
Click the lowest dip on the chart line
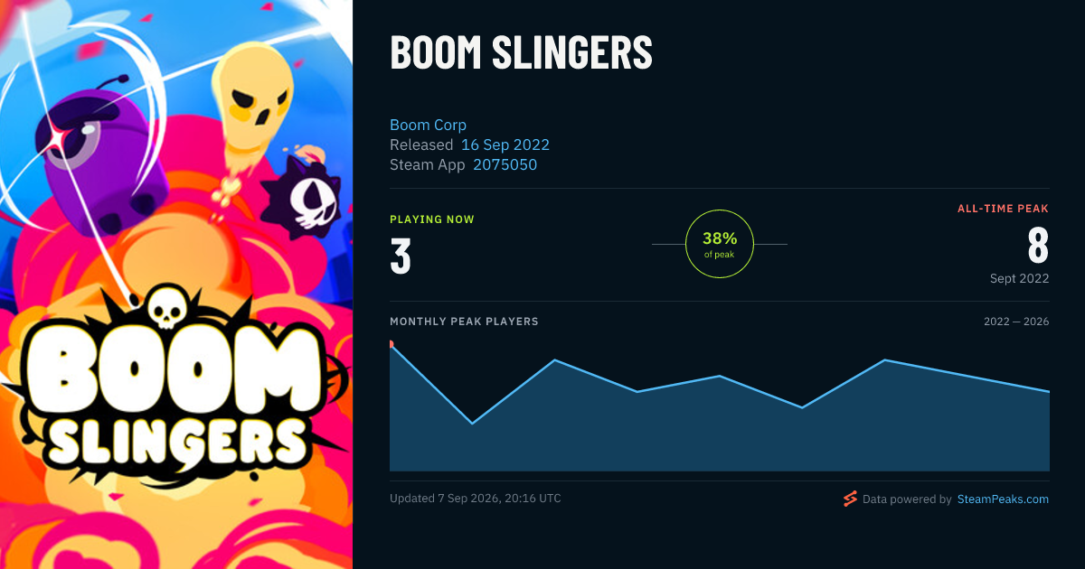472,423
